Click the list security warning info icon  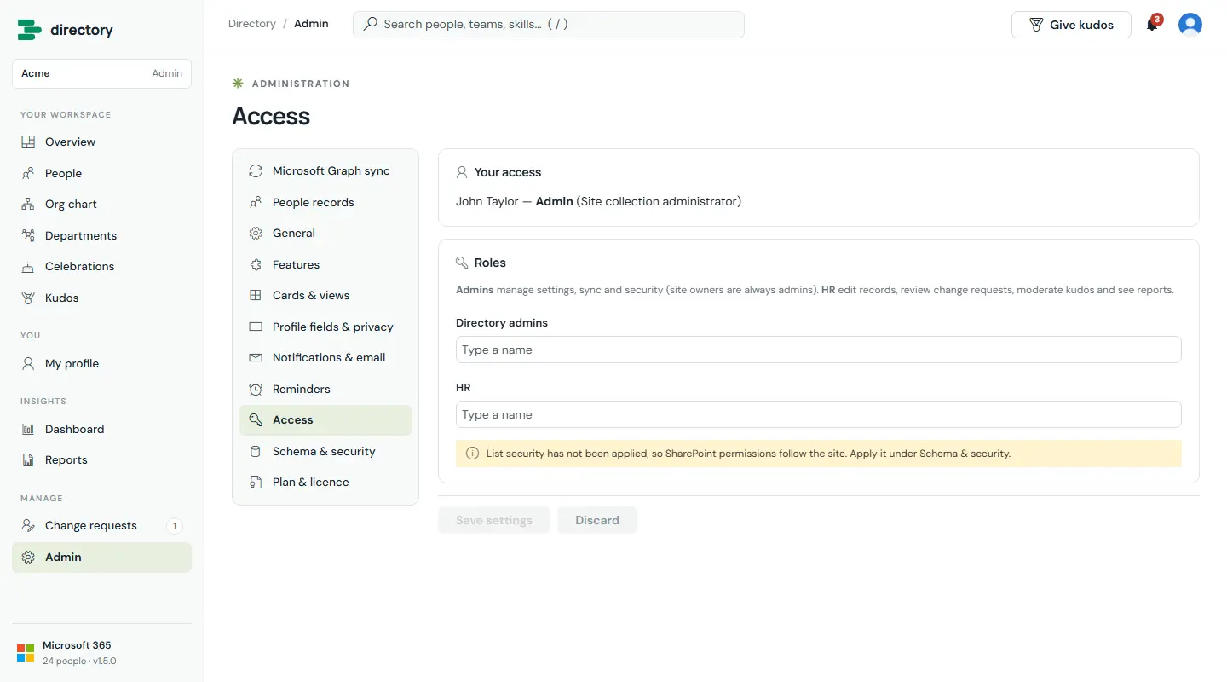pyautogui.click(x=473, y=454)
